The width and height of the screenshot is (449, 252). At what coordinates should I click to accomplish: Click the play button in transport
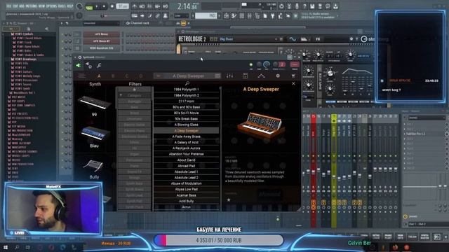[97, 6]
